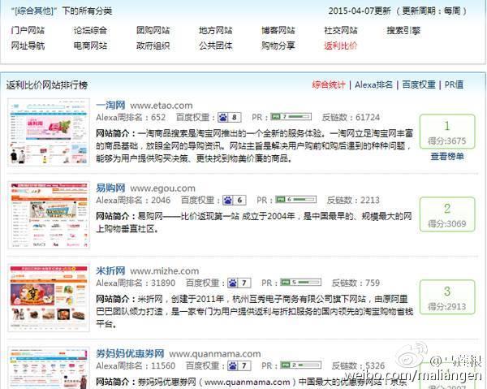Screen dimensions: 487x389
Task: Switch to the 百度权重 sorting tab
Action: tap(419, 84)
